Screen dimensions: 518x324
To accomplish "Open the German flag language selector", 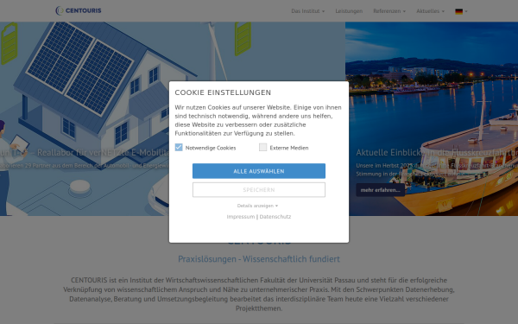I will click(x=461, y=11).
